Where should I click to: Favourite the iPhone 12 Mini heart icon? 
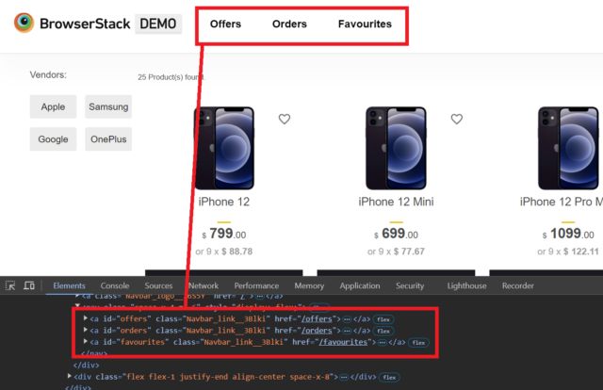(x=456, y=119)
